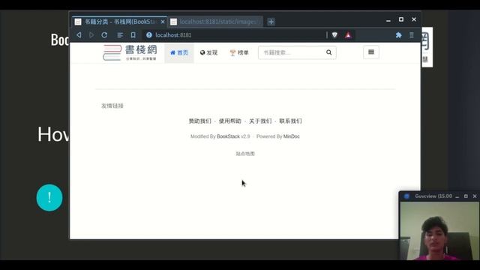
Task: Open the browser extensions puzzle icon
Action: coord(398,35)
